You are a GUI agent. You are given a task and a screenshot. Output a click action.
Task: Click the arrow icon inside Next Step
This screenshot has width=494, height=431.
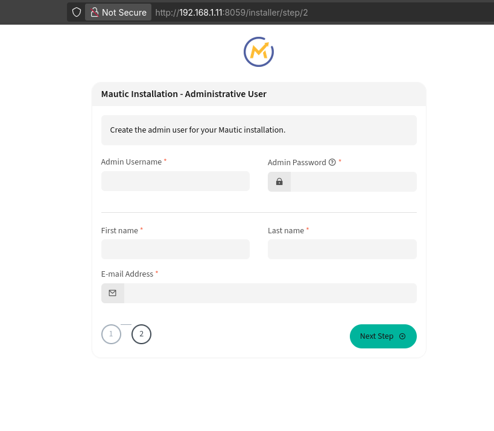(402, 336)
